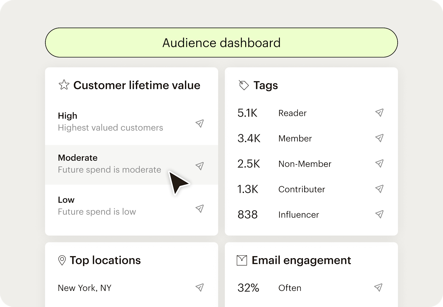Screen dimensions: 443x307
Task: Click star icon beside Customer lifetime value
Action: (x=64, y=85)
